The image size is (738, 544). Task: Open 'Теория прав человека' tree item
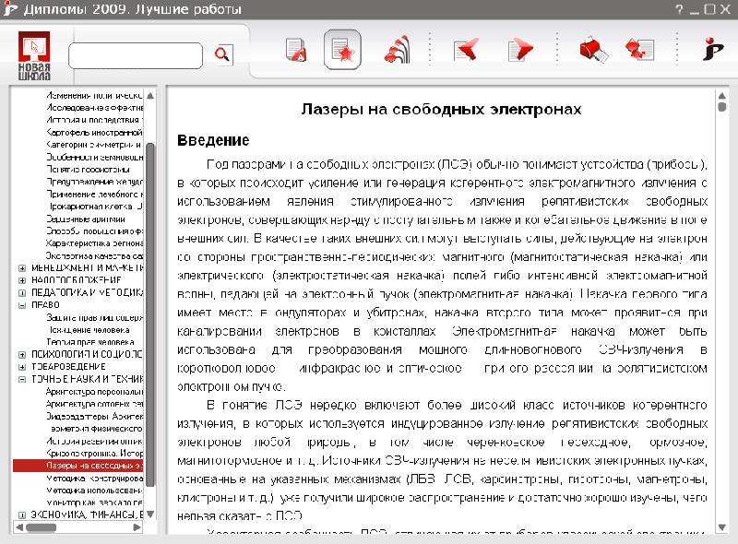[x=89, y=342]
